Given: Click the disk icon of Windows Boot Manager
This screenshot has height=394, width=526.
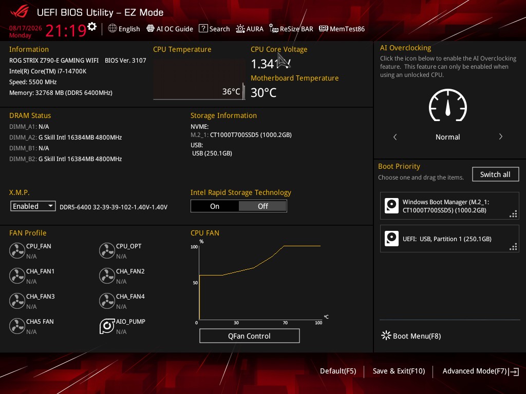Looking at the screenshot, I should click(391, 206).
